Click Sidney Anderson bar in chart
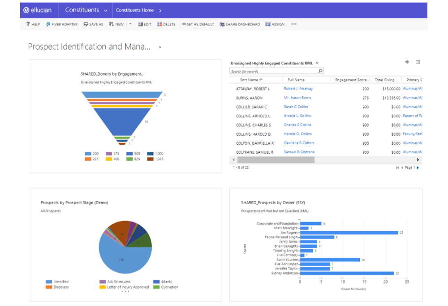 pyautogui.click(x=347, y=273)
